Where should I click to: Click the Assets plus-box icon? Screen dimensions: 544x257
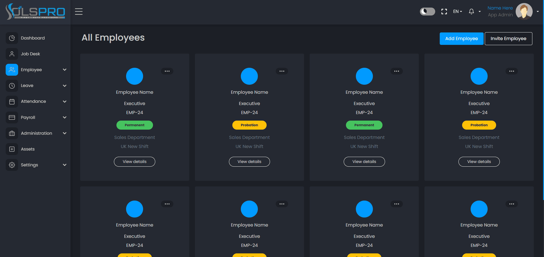12,149
